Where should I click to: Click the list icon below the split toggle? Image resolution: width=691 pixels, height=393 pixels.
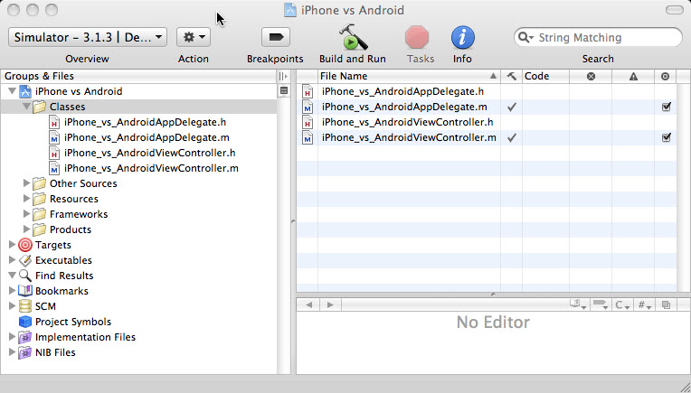(284, 90)
